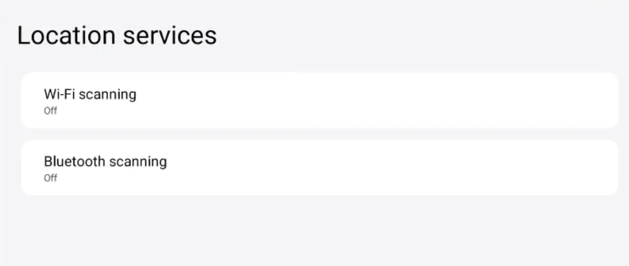629x266 pixels.
Task: Click the right end of the Wi-Fi scanning row
Action: coord(600,100)
